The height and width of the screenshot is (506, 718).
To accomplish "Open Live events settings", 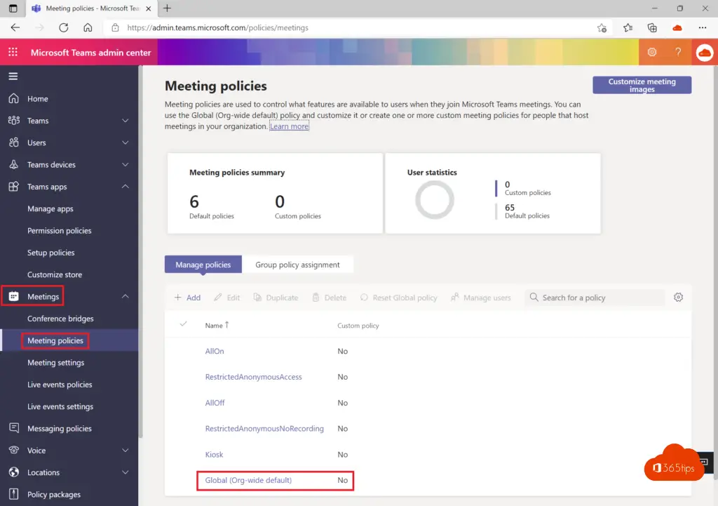I will [60, 406].
